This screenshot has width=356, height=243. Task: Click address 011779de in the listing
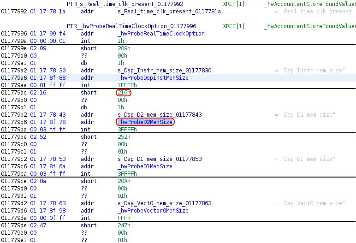14,225
